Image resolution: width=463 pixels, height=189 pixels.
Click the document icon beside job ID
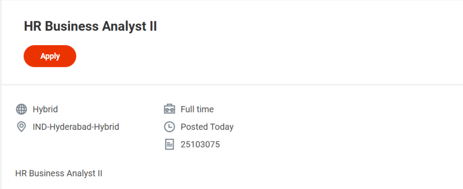click(x=169, y=145)
